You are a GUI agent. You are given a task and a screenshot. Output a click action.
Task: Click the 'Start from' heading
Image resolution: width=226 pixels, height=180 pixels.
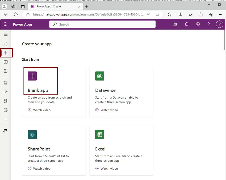coord(30,60)
